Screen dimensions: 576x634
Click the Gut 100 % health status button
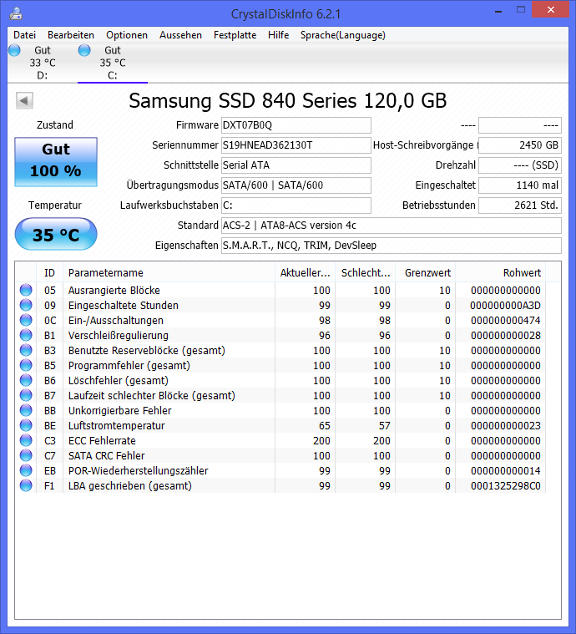coord(56,162)
